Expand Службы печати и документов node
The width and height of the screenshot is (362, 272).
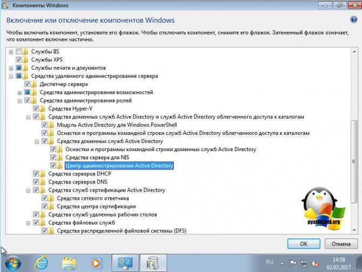tap(11, 69)
